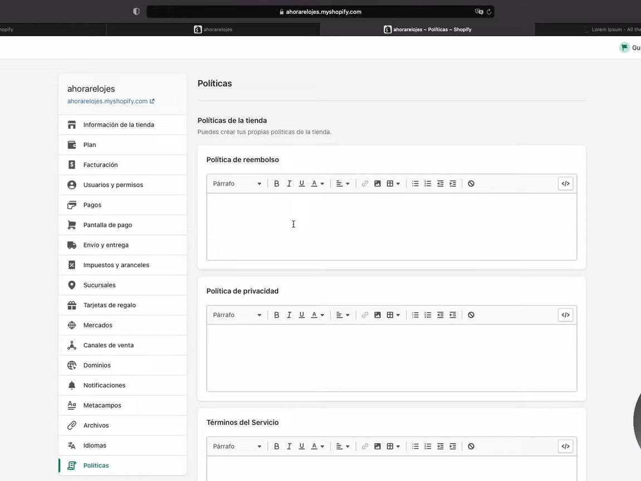The height and width of the screenshot is (481, 641).
Task: Open Información de la tienda settings
Action: [123, 125]
